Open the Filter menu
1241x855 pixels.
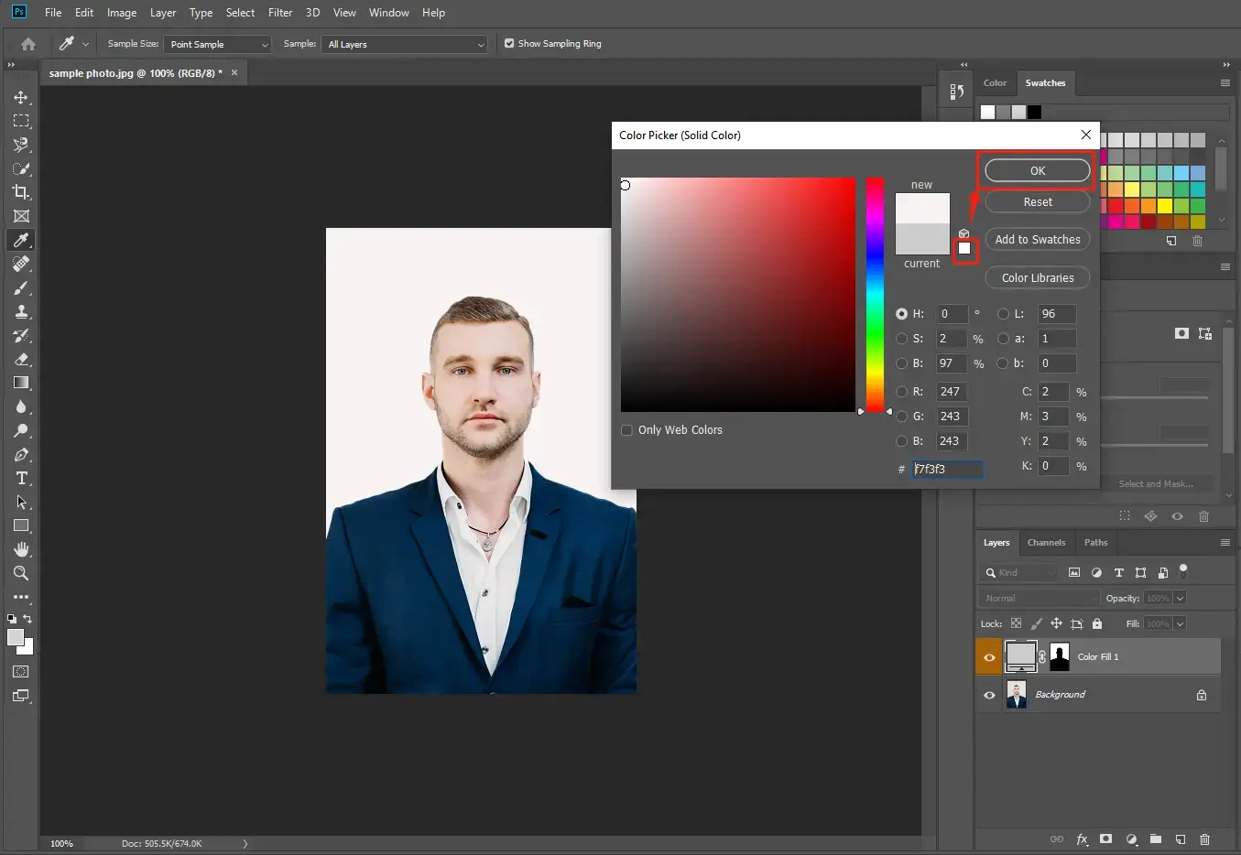(280, 13)
